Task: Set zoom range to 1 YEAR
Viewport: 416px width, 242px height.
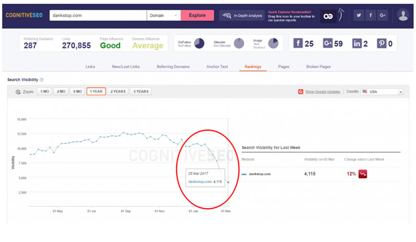Action: pyautogui.click(x=96, y=92)
